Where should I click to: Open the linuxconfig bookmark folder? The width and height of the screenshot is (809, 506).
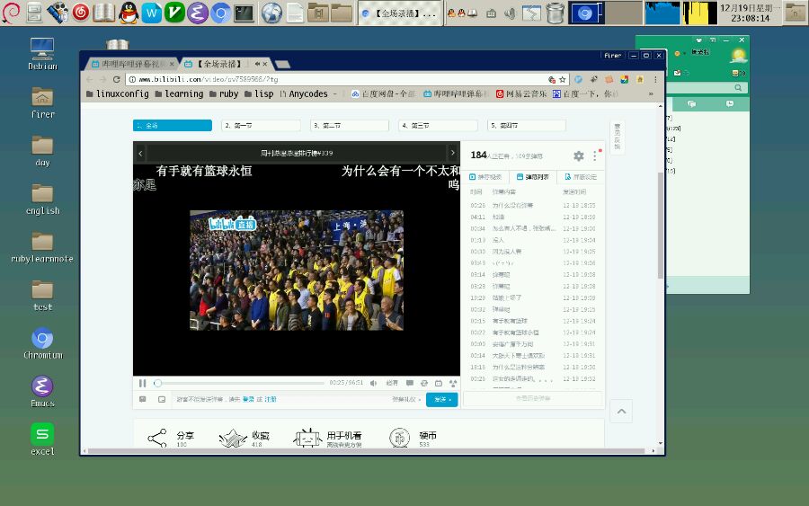[x=119, y=93]
